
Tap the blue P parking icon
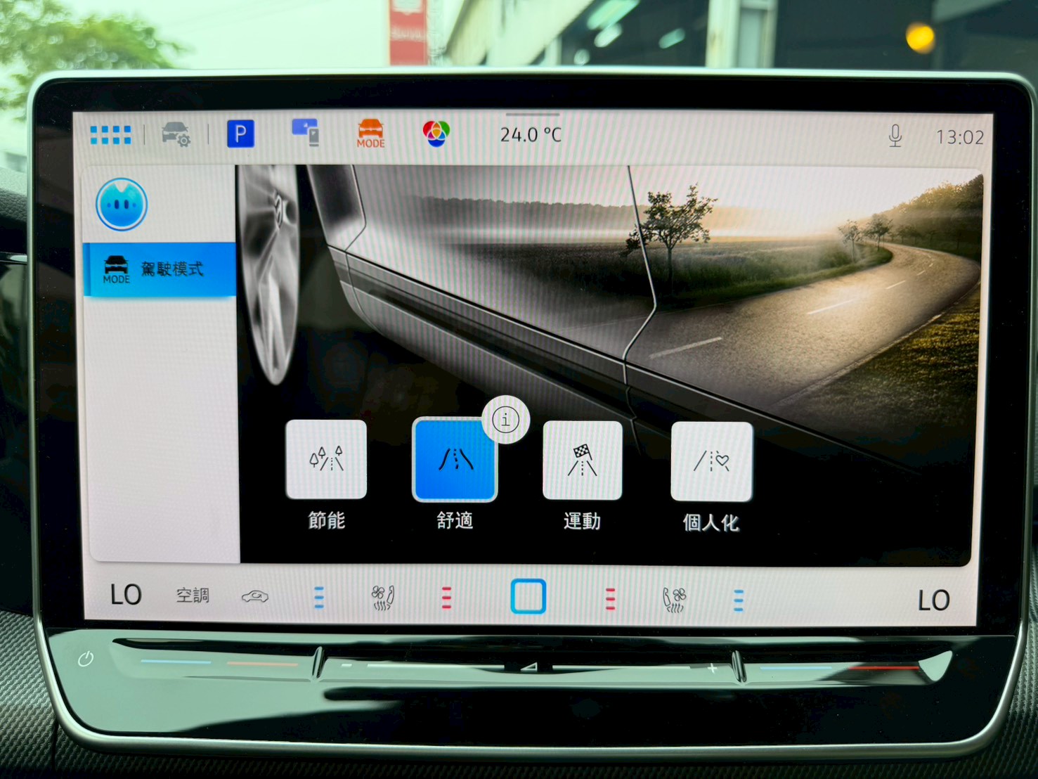tap(240, 134)
